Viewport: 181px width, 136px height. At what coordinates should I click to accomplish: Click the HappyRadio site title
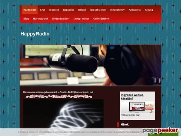point(35,34)
